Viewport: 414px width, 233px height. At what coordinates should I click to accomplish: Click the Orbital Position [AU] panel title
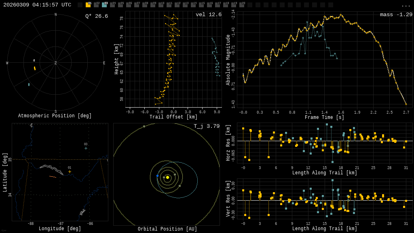pyautogui.click(x=167, y=229)
